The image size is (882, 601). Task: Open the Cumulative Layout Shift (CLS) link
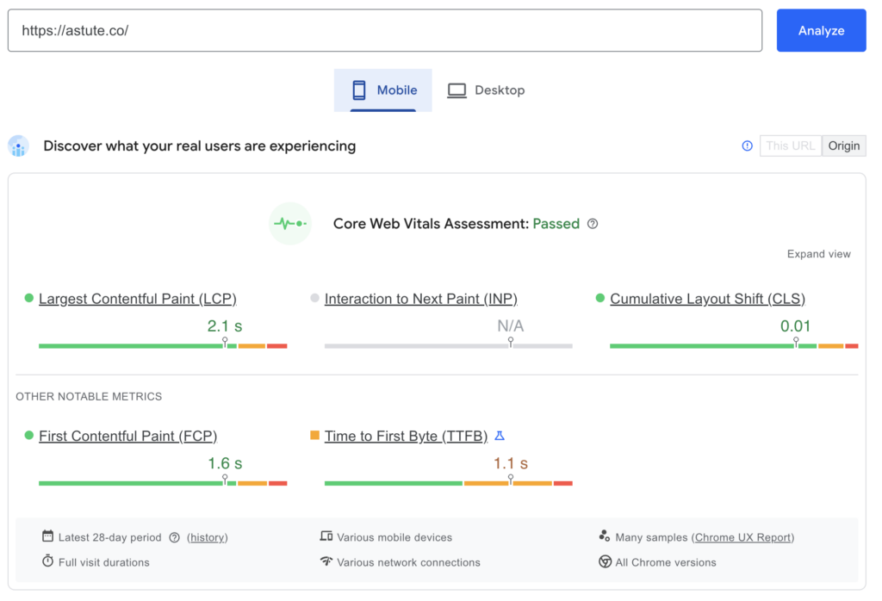click(x=708, y=299)
